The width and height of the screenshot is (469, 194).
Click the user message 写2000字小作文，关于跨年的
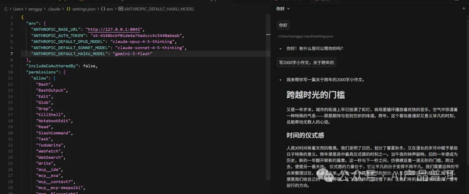pos(306,62)
